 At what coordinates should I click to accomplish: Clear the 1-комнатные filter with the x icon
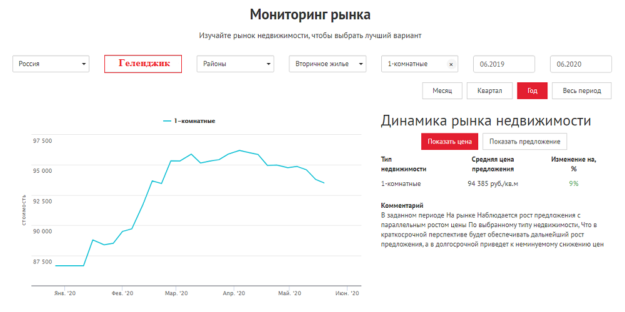click(x=451, y=64)
